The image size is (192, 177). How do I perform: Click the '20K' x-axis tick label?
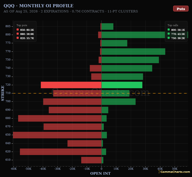tap(131, 169)
